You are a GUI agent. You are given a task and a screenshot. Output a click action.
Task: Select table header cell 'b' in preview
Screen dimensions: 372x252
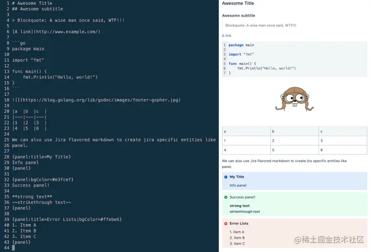click(x=295, y=131)
